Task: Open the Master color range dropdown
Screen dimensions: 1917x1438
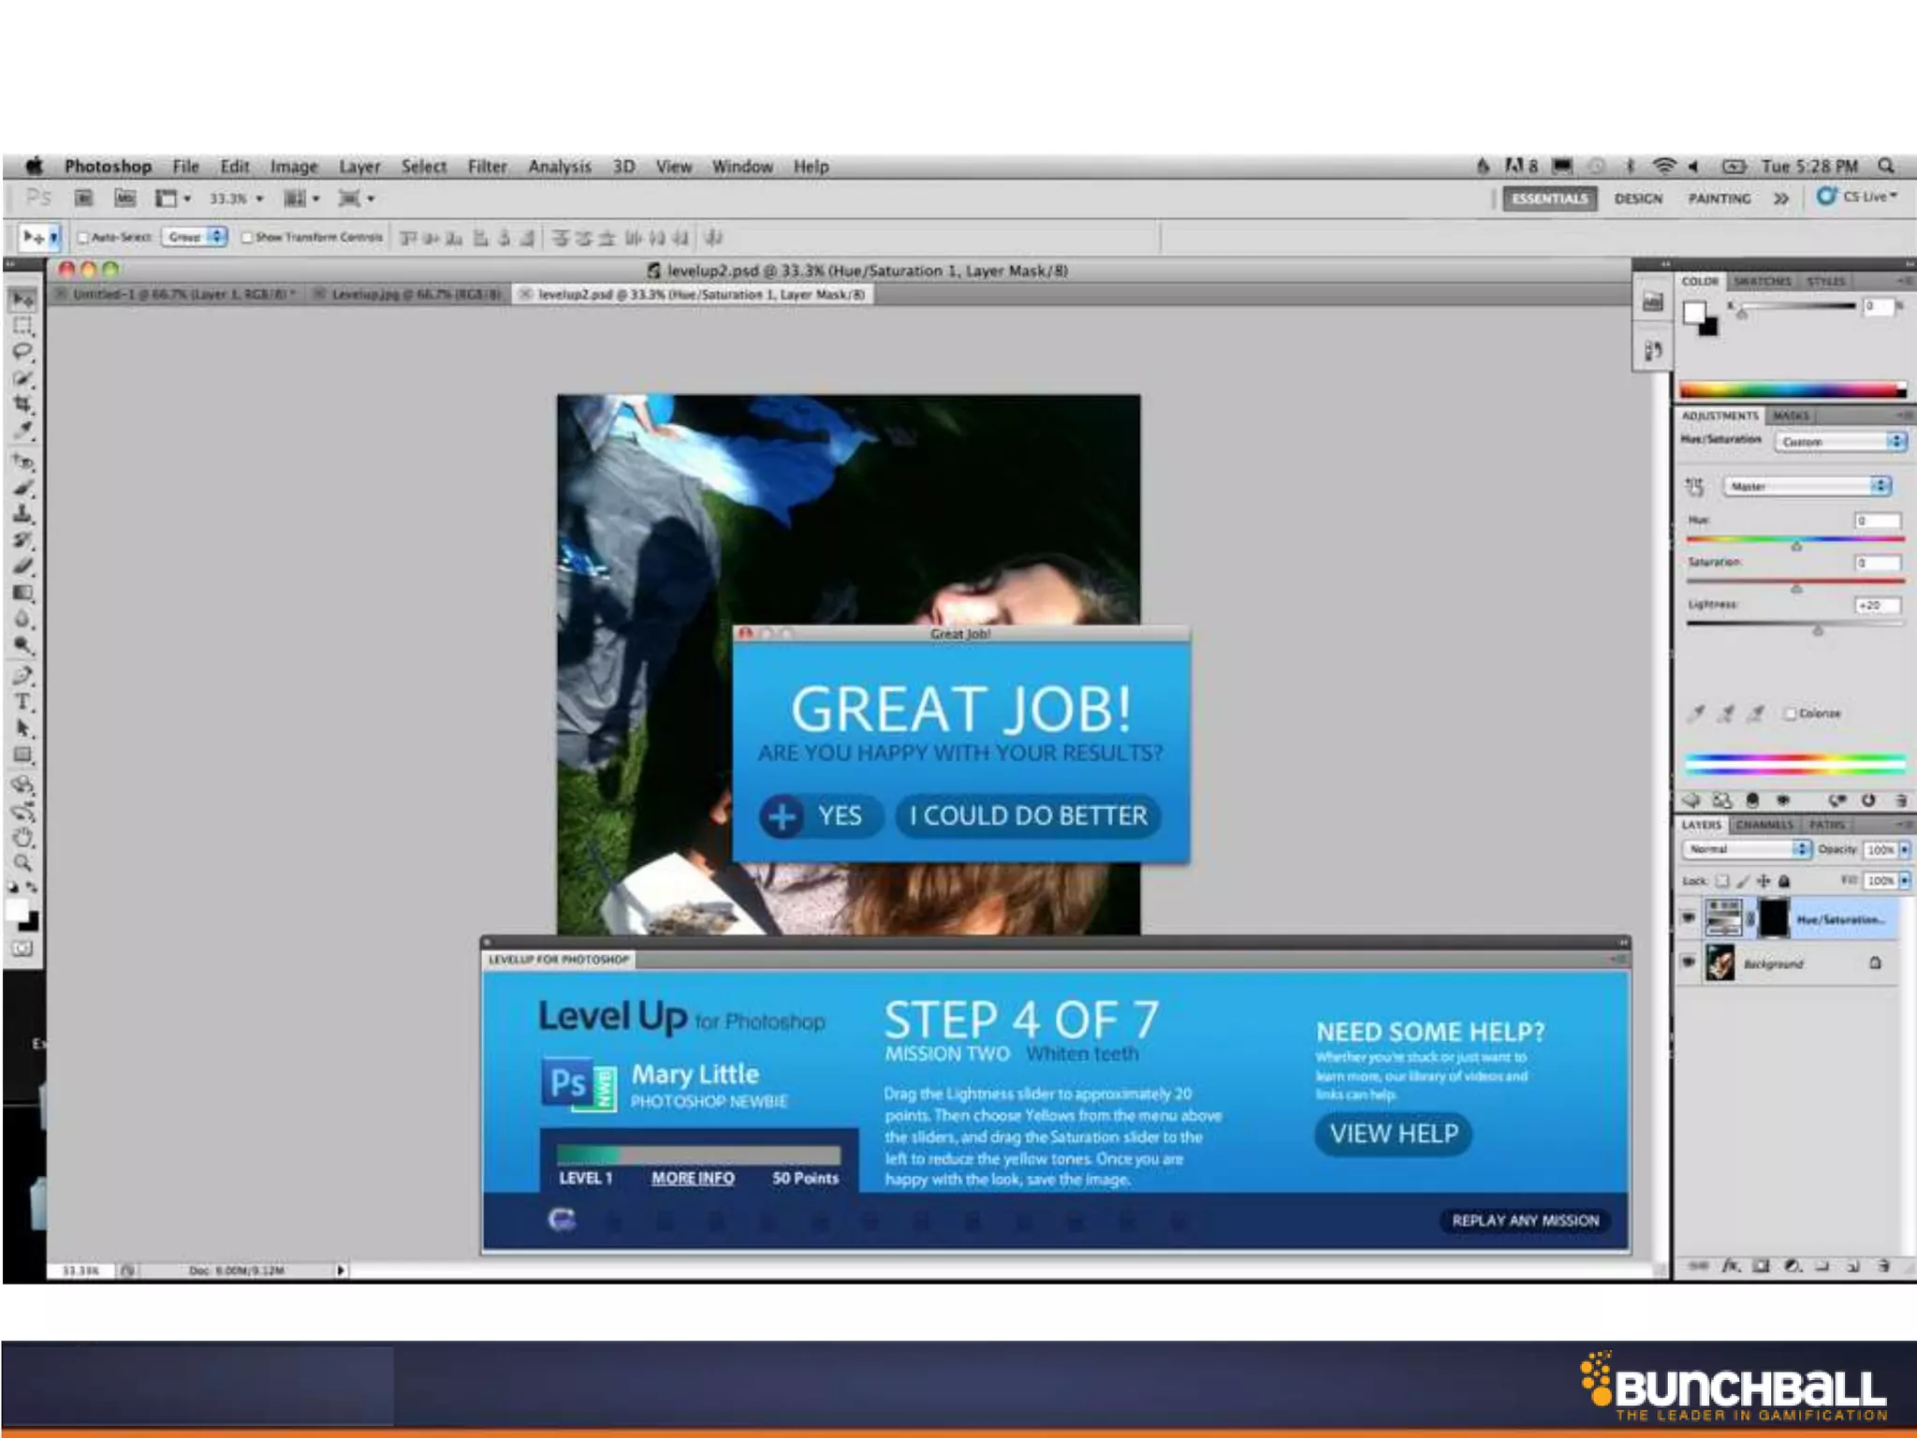Action: (1807, 486)
